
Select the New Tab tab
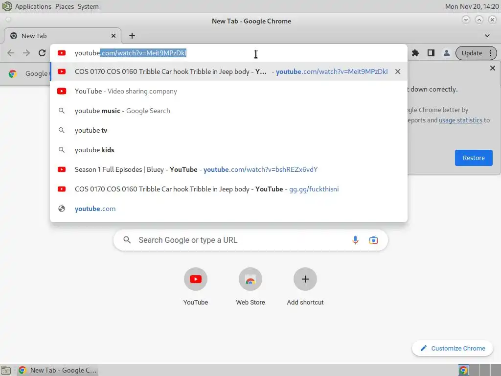tap(62, 36)
